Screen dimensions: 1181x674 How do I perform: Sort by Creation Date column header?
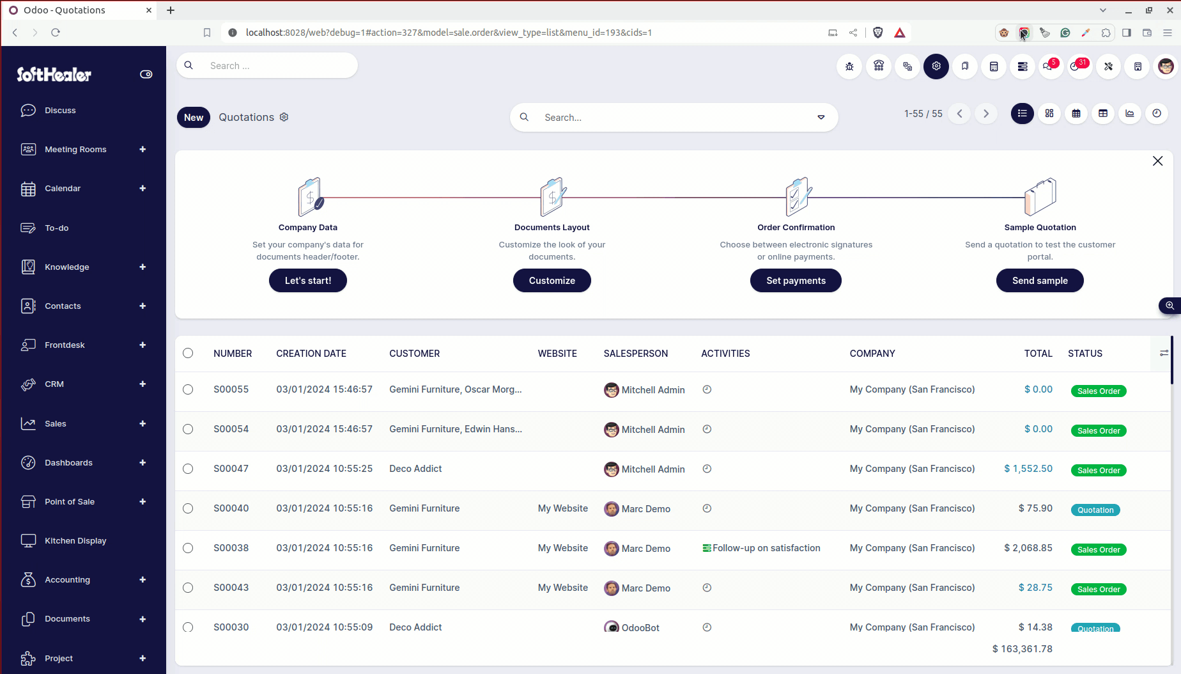pos(311,353)
